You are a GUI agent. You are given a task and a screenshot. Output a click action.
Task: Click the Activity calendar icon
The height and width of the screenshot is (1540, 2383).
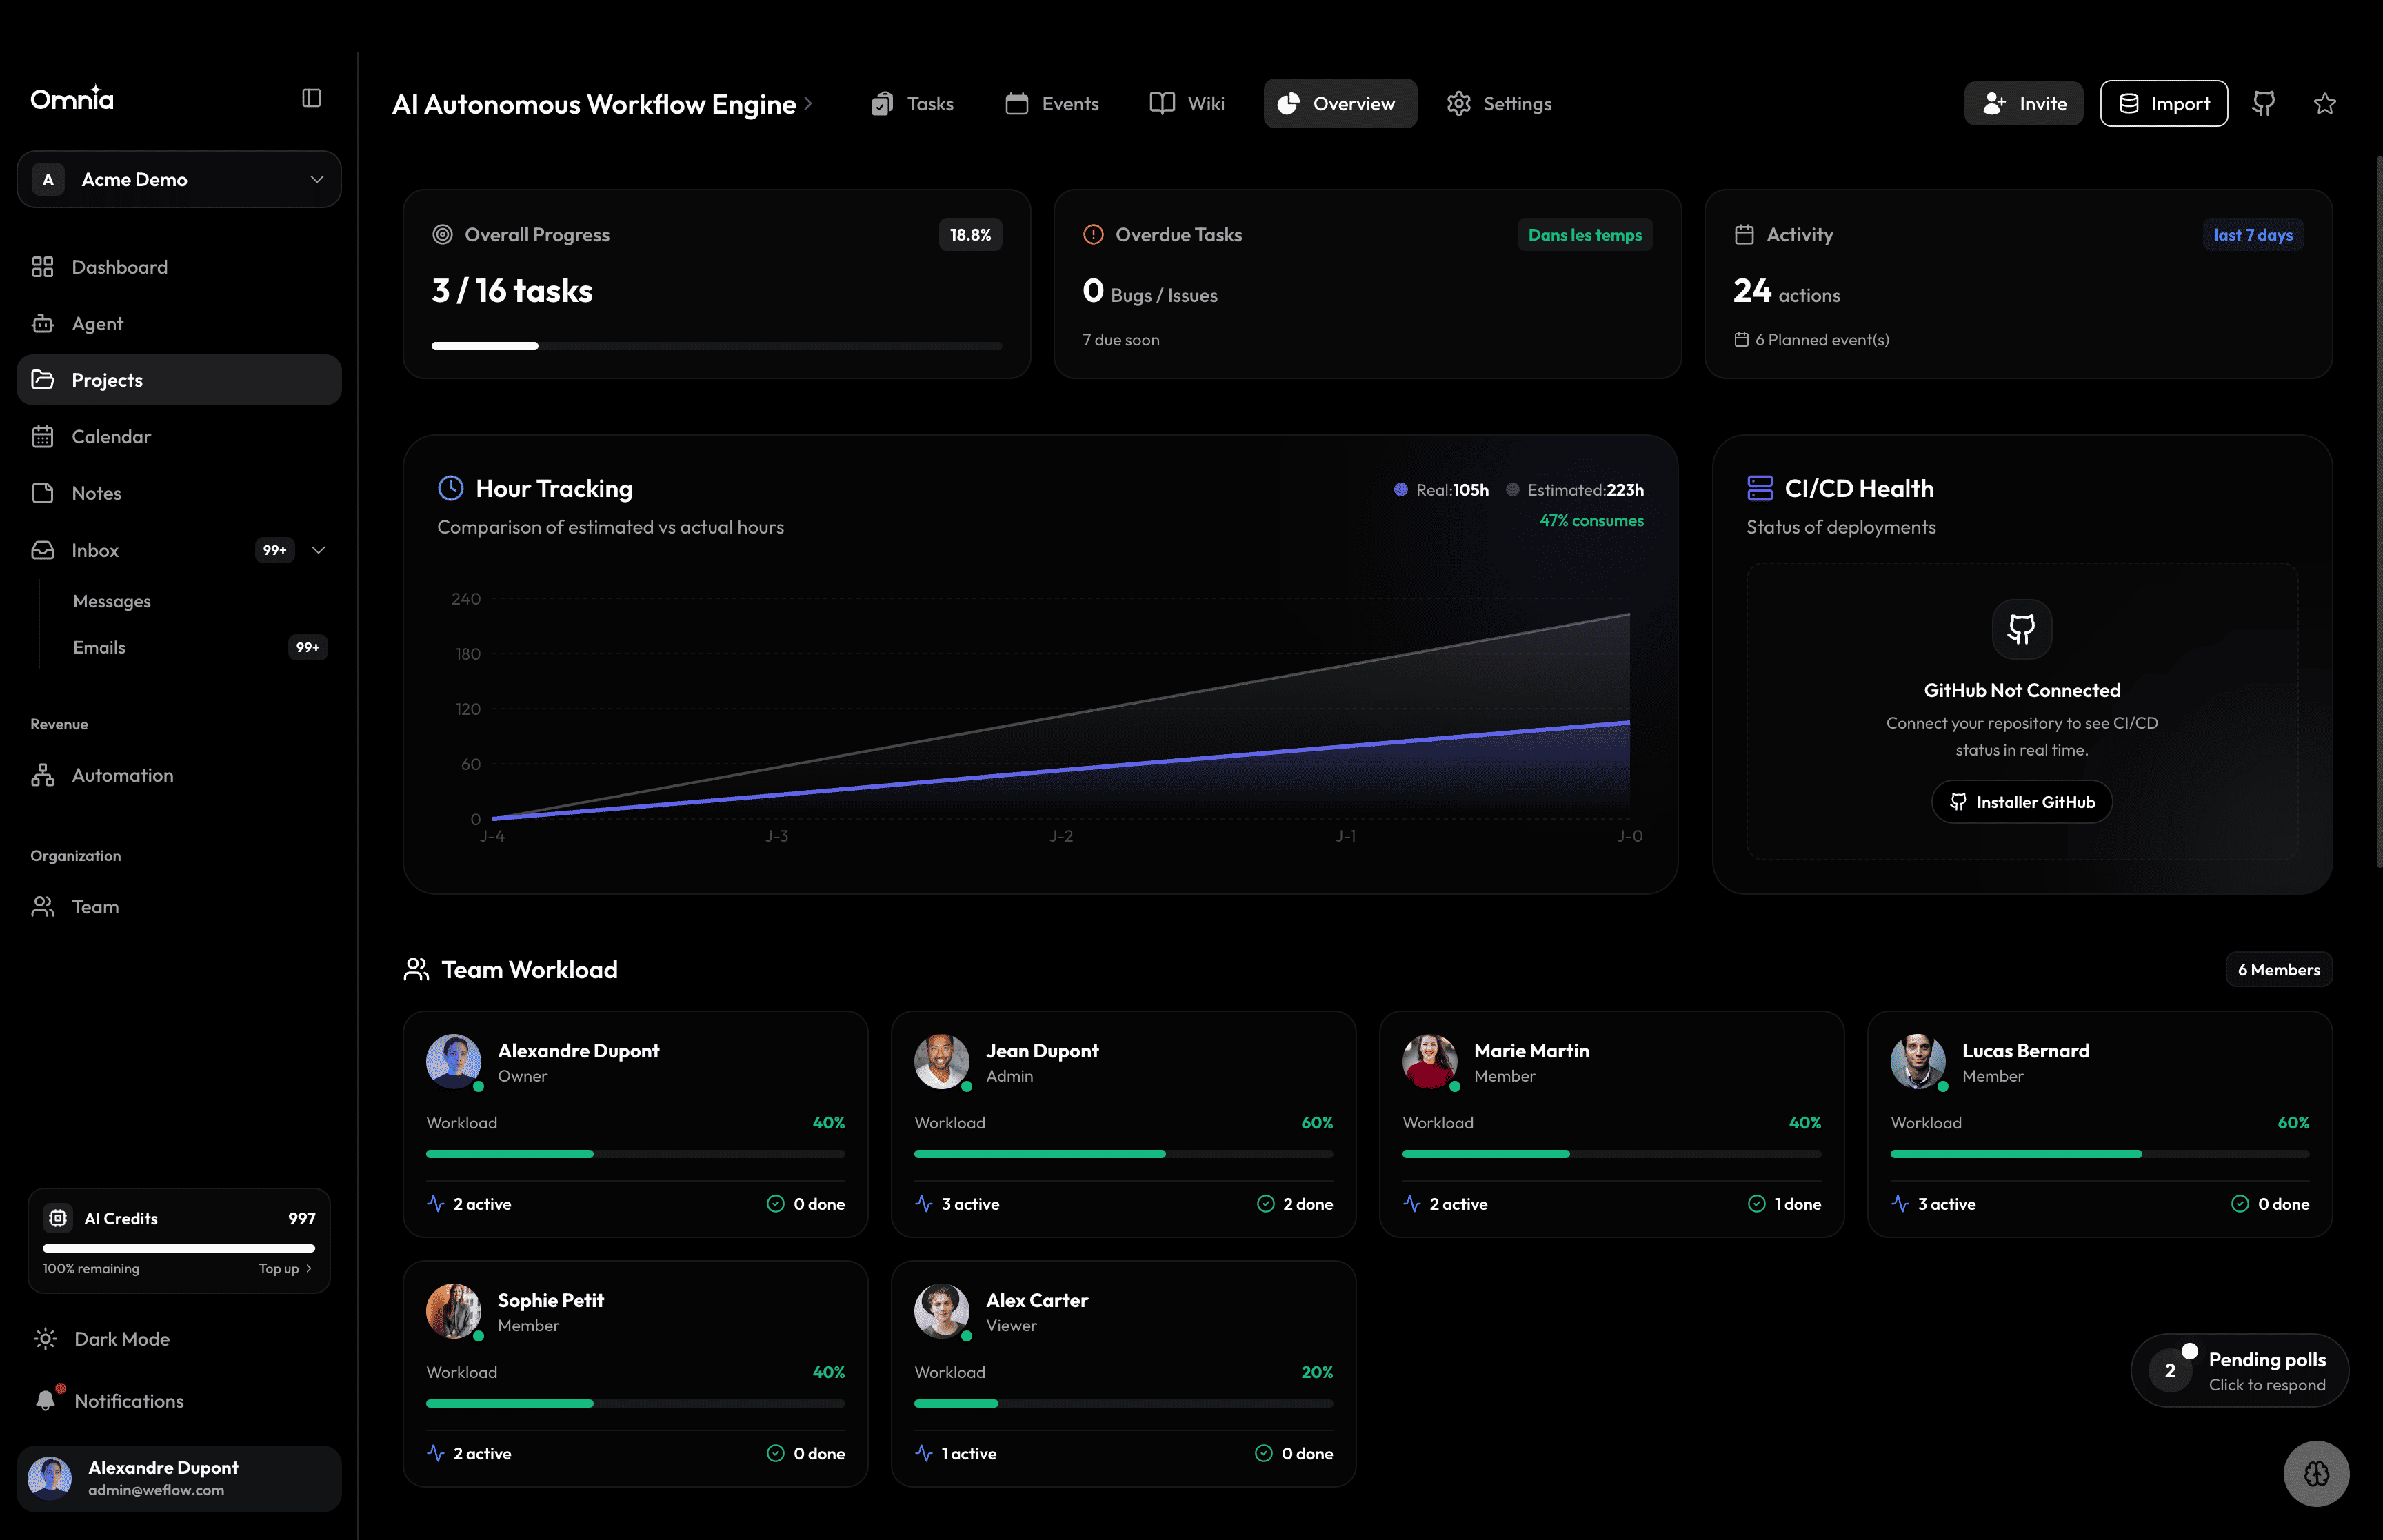[x=1744, y=234]
